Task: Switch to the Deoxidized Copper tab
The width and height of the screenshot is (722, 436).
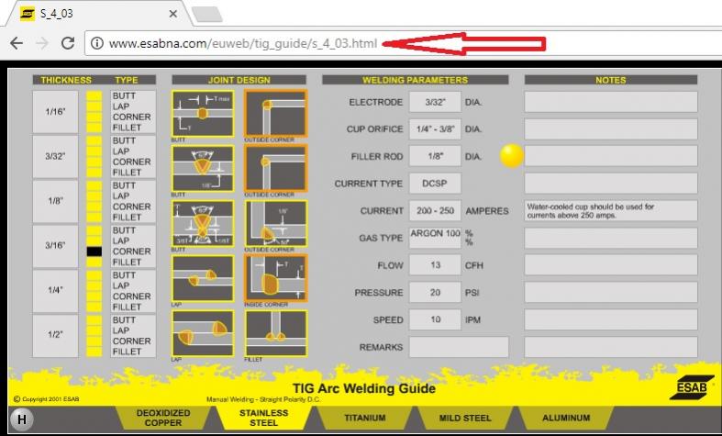Action: click(x=163, y=419)
